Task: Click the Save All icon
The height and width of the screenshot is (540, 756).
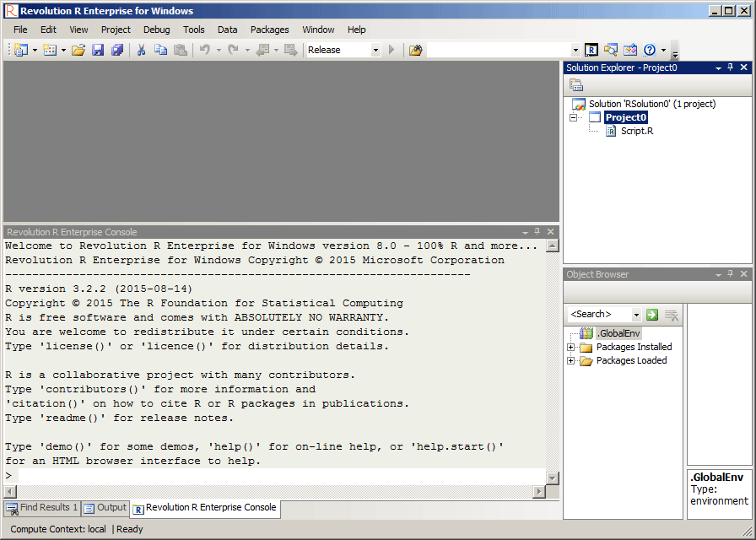Action: (x=117, y=50)
